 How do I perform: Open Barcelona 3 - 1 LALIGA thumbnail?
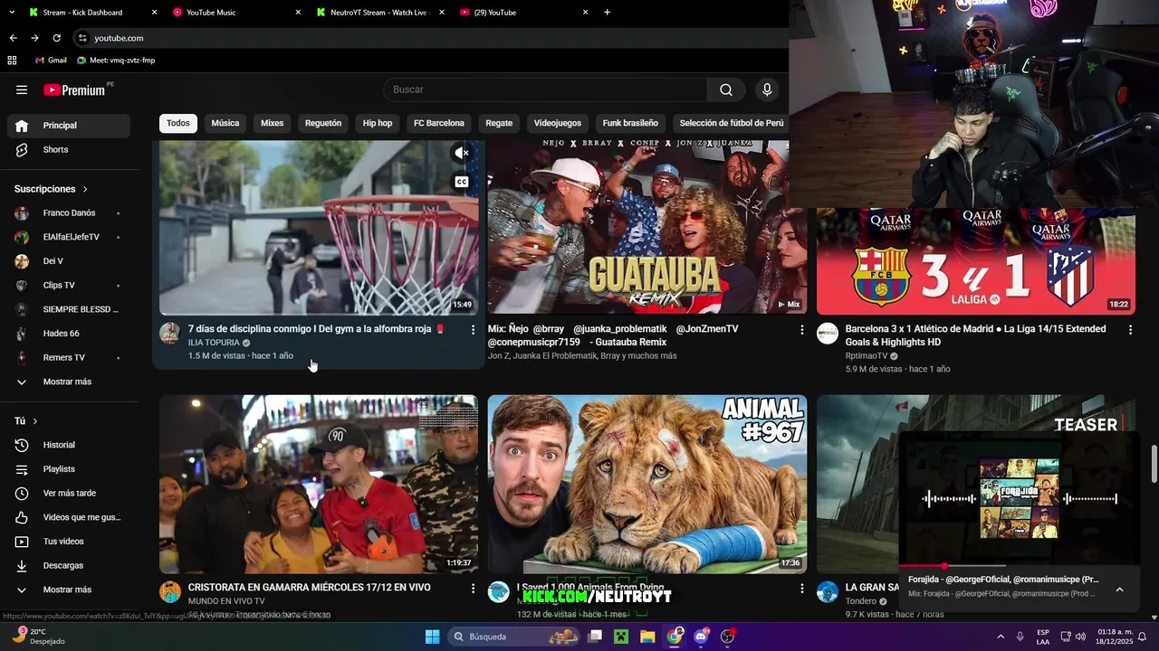(x=976, y=261)
